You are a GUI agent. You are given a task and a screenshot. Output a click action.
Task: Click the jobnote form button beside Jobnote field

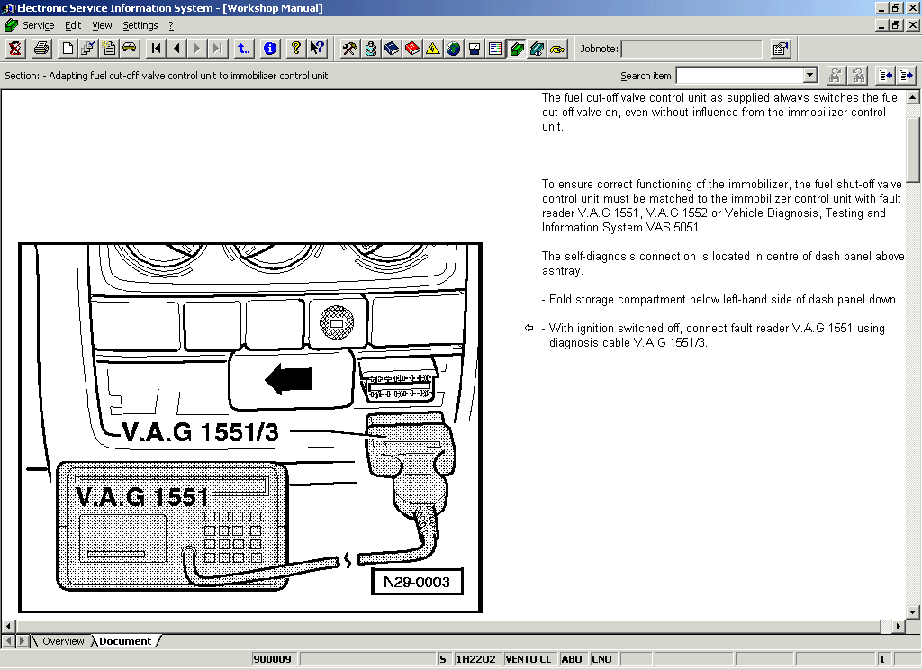pos(781,49)
